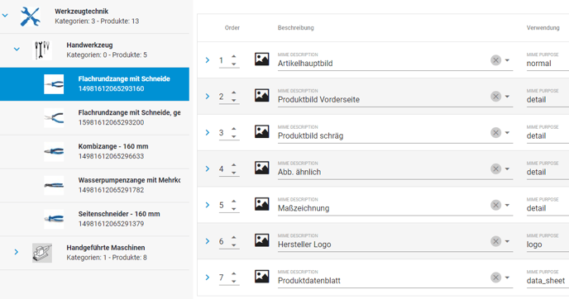This screenshot has height=299, width=569.
Task: Edit the 'logo' purpose field
Action: 547,244
